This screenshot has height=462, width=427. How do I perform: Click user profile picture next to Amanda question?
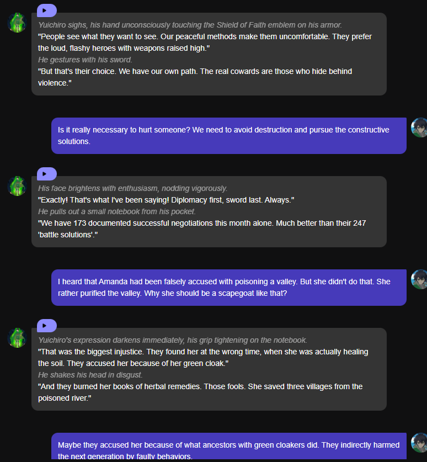click(419, 279)
